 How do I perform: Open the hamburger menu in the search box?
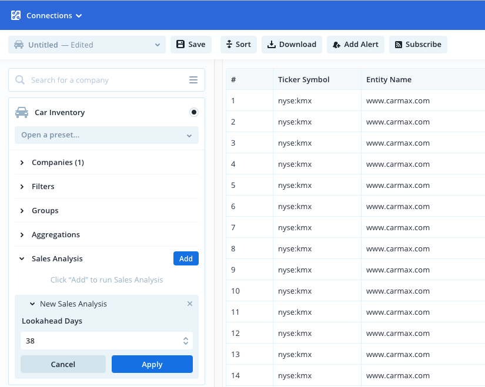point(193,80)
